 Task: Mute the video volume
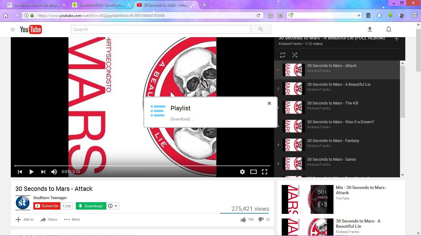[54, 172]
